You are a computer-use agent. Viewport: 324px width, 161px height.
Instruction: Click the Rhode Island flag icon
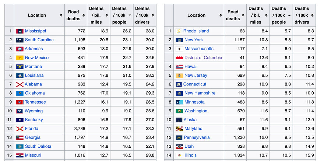click(179, 31)
